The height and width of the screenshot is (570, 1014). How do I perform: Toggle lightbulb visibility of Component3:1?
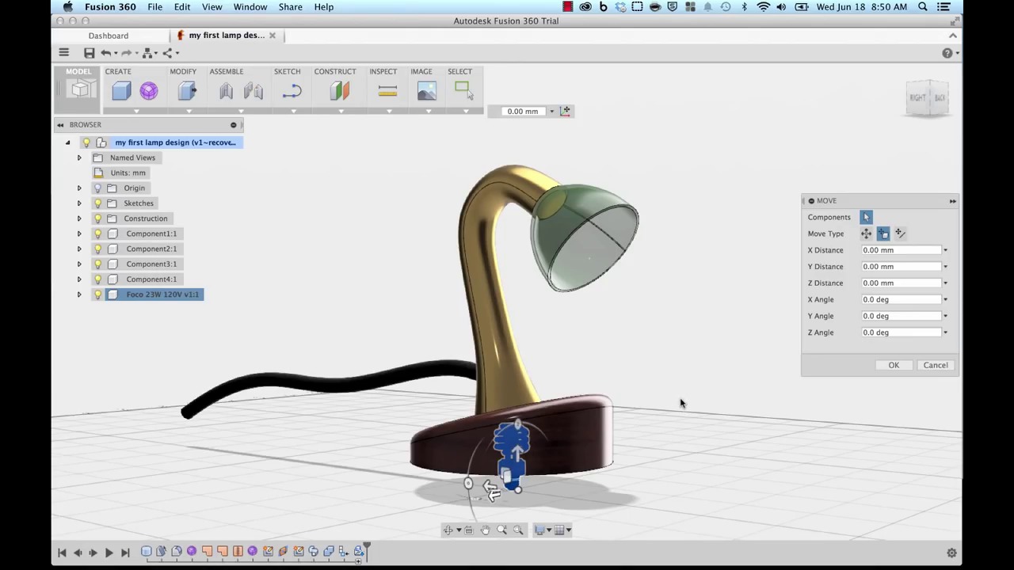click(97, 264)
